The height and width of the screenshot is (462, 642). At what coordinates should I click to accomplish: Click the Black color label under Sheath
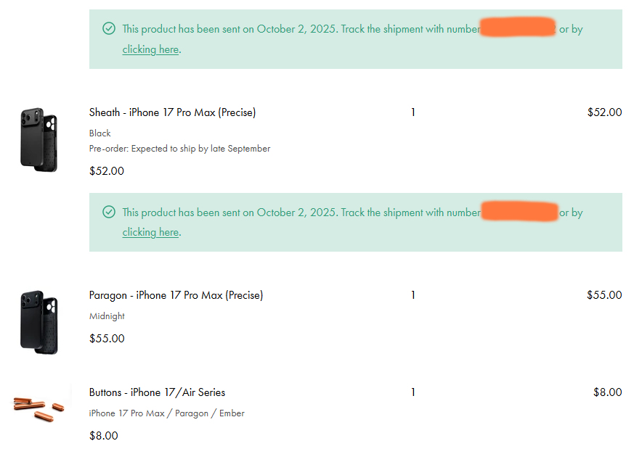click(x=100, y=133)
